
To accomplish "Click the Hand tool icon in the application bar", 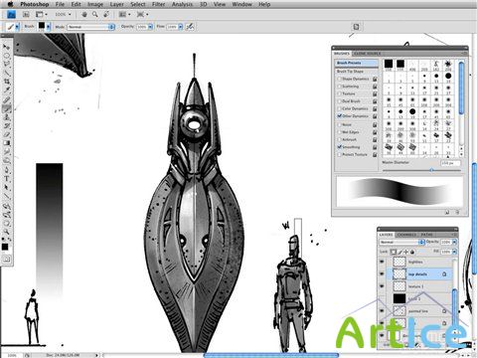I will click(x=84, y=14).
